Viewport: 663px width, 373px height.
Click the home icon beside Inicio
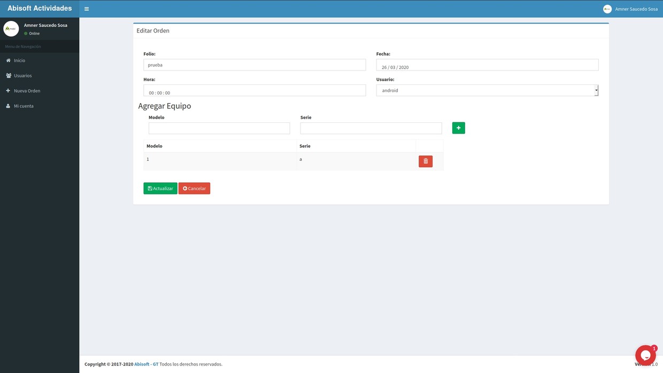[x=8, y=60]
